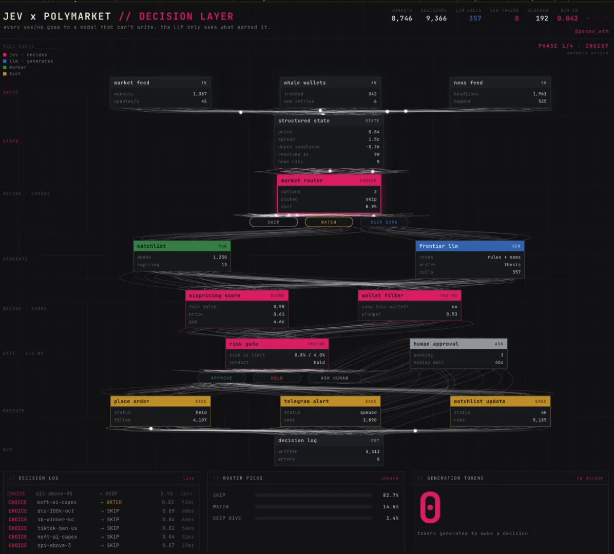Click the DEEP DIVE 3.4% router picks bar
The height and width of the screenshot is (554, 614).
click(313, 519)
